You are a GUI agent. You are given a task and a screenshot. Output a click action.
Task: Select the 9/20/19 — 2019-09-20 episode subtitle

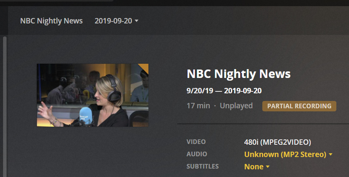click(x=224, y=91)
